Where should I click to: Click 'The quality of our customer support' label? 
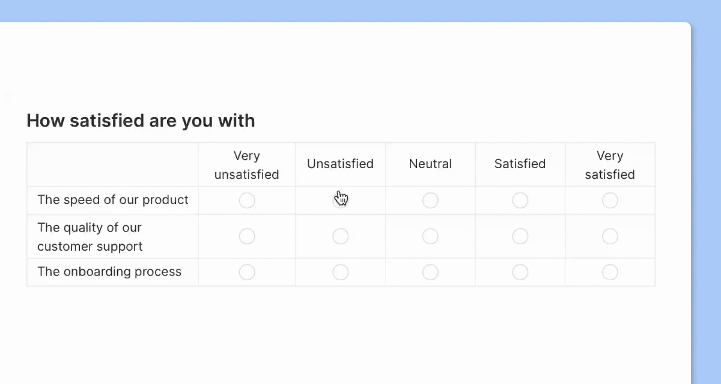tap(90, 237)
